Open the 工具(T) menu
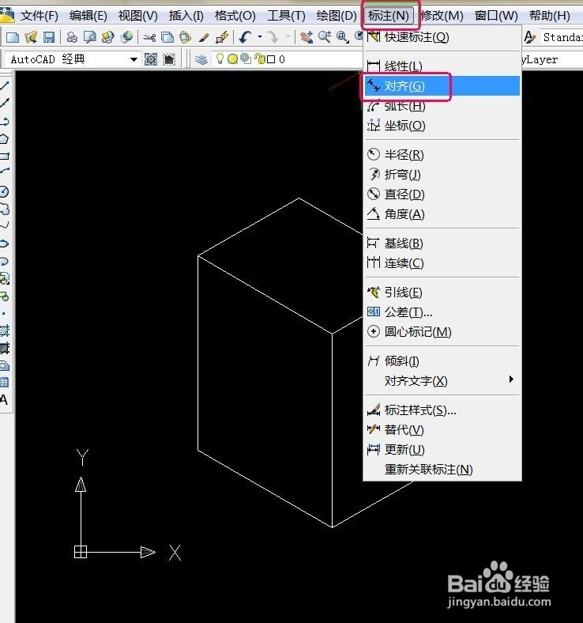This screenshot has height=623, width=583. pyautogui.click(x=286, y=16)
